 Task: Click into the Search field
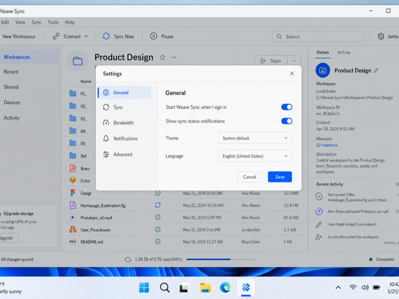[318, 36]
